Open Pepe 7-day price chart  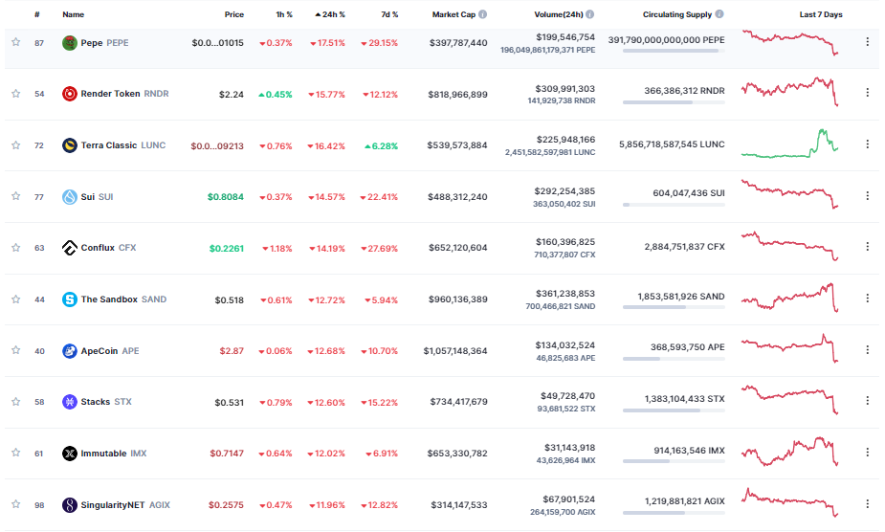pyautogui.click(x=790, y=42)
